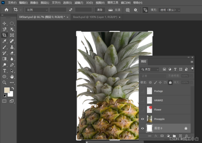Show the HAWAII layer

click(142, 100)
